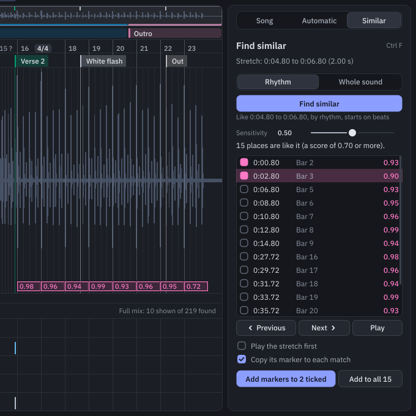This screenshot has width=416, height=416.
Task: Select the Out marker
Action: [177, 61]
